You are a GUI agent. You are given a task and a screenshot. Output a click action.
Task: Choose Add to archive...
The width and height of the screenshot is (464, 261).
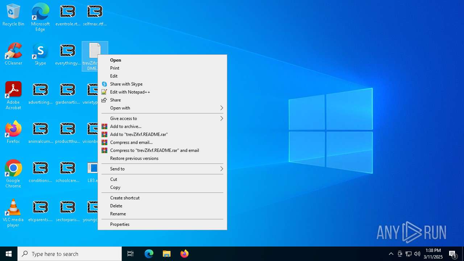(162, 127)
